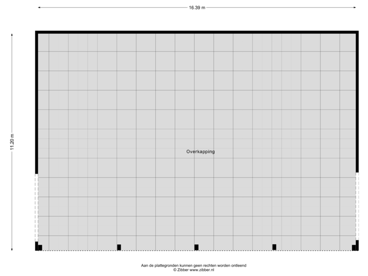Click the solid right wall above the dashed opening
The image size is (368, 276).
click(357, 102)
